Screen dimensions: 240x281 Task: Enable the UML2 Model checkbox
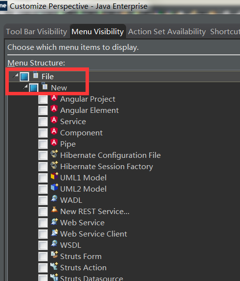point(43,189)
